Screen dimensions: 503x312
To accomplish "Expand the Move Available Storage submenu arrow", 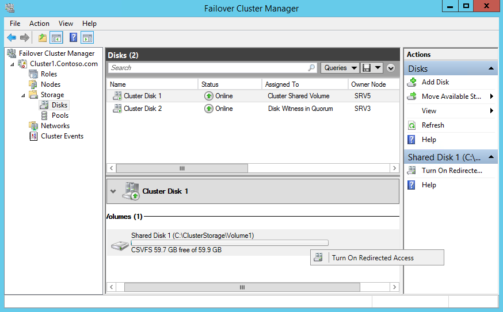I will tap(491, 97).
